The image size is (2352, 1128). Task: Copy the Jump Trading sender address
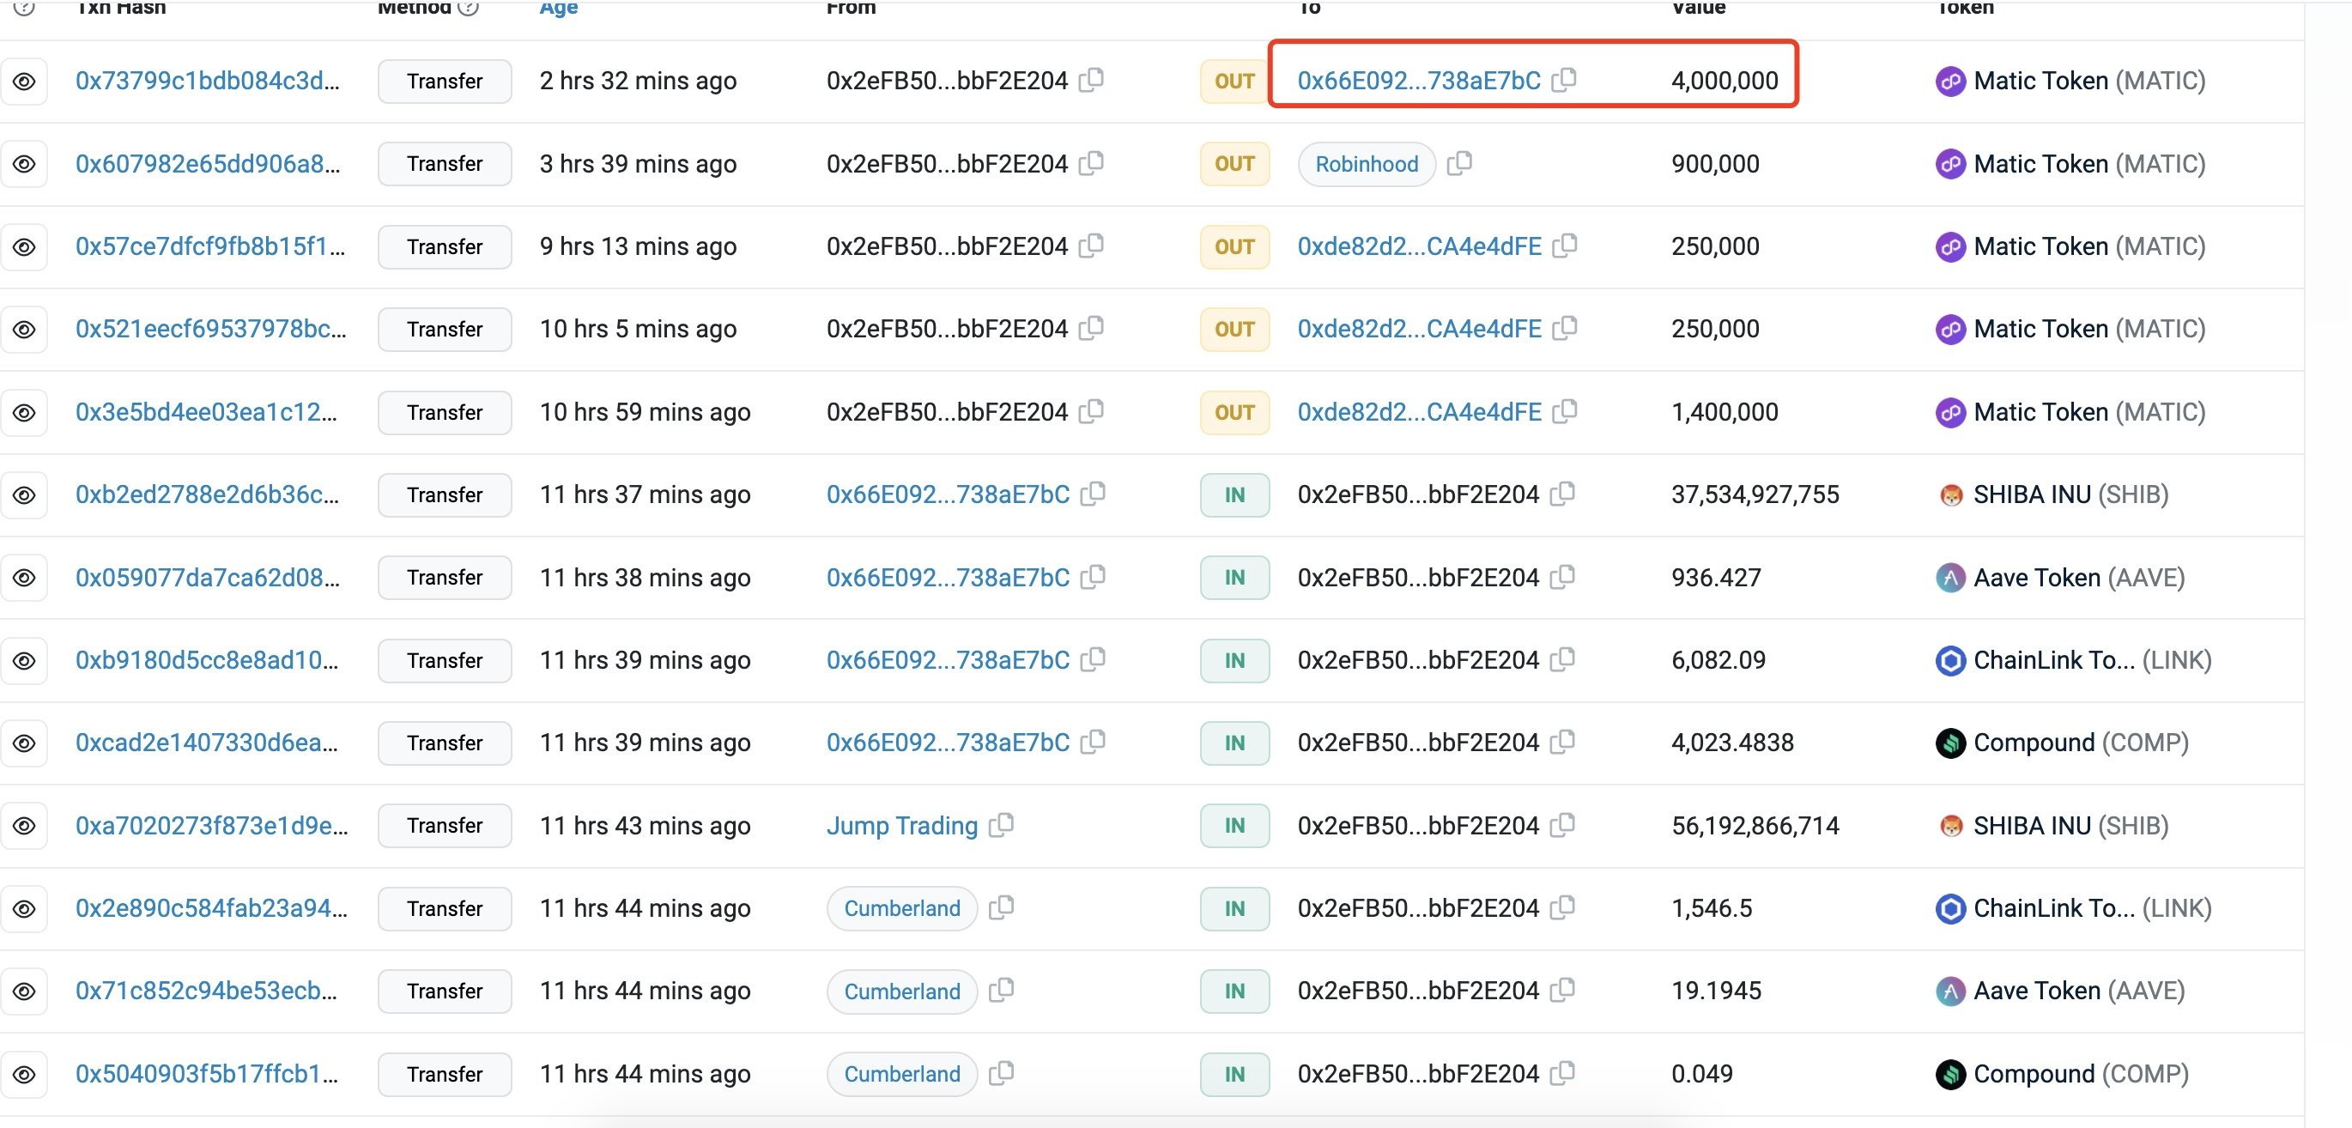1002,825
